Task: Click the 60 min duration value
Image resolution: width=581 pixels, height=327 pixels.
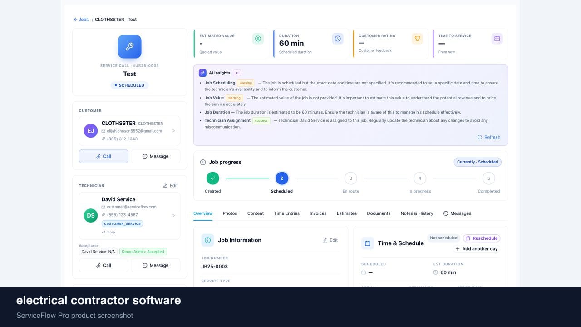Action: tap(291, 43)
